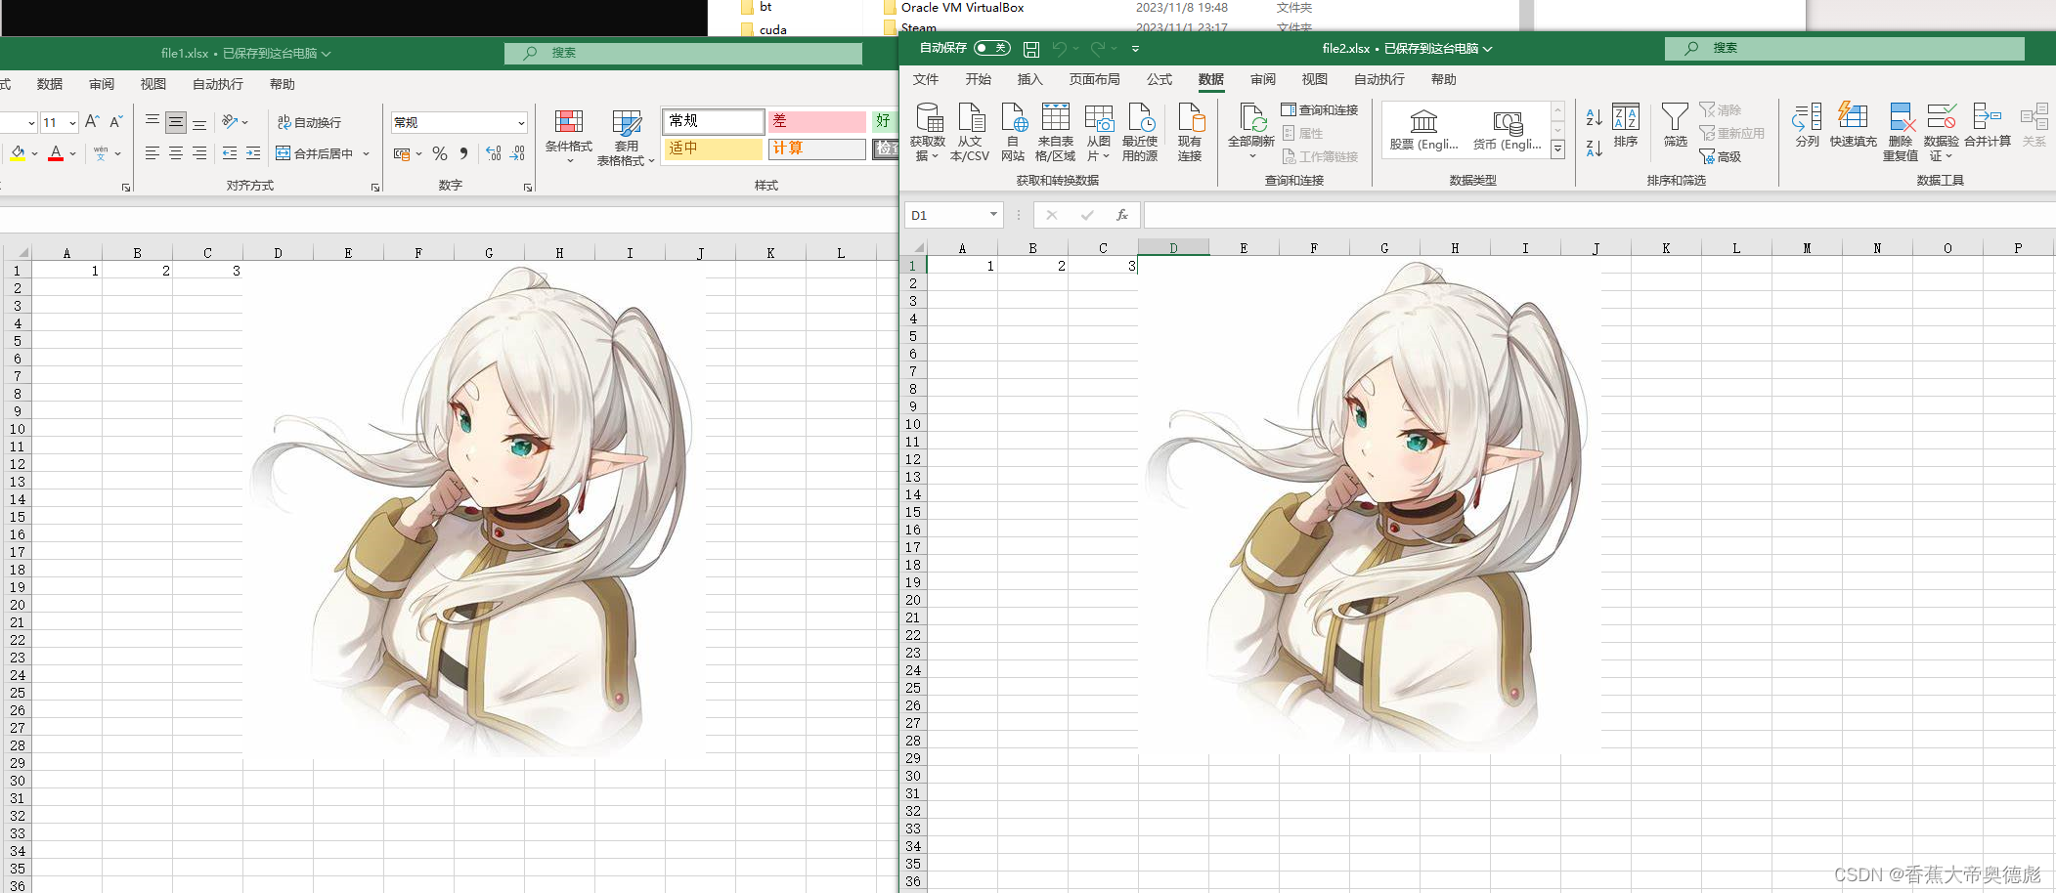Toggle top vertical align in file1
The image size is (2056, 893).
[153, 122]
